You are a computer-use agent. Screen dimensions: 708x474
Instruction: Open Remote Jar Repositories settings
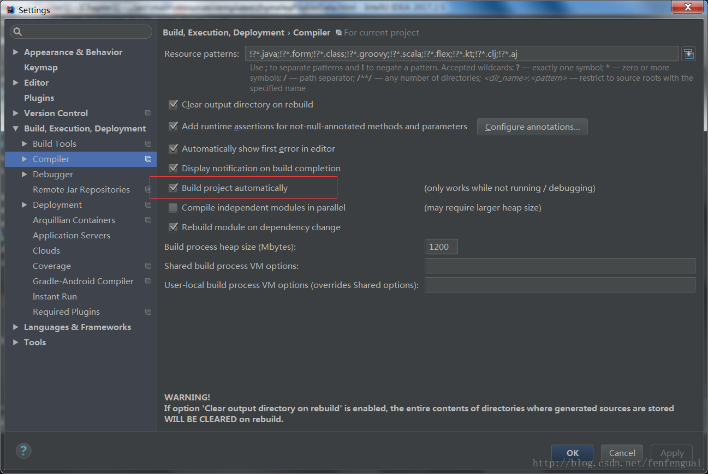click(81, 190)
